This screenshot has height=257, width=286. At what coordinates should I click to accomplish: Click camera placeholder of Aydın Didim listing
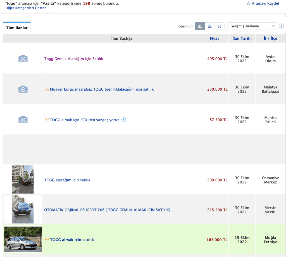(x=23, y=59)
